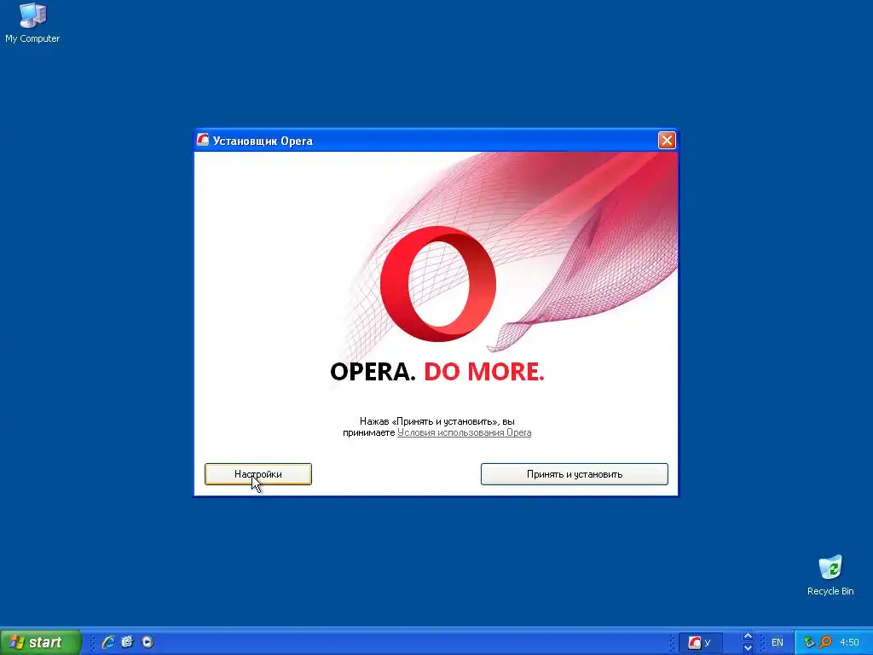
Task: Launch Windows Media Player from Quick Launch
Action: [x=147, y=642]
